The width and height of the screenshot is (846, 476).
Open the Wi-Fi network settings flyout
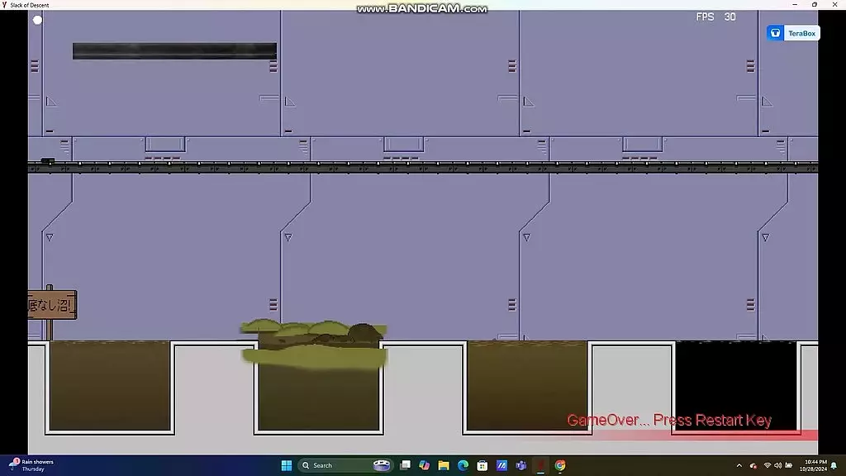pyautogui.click(x=767, y=465)
